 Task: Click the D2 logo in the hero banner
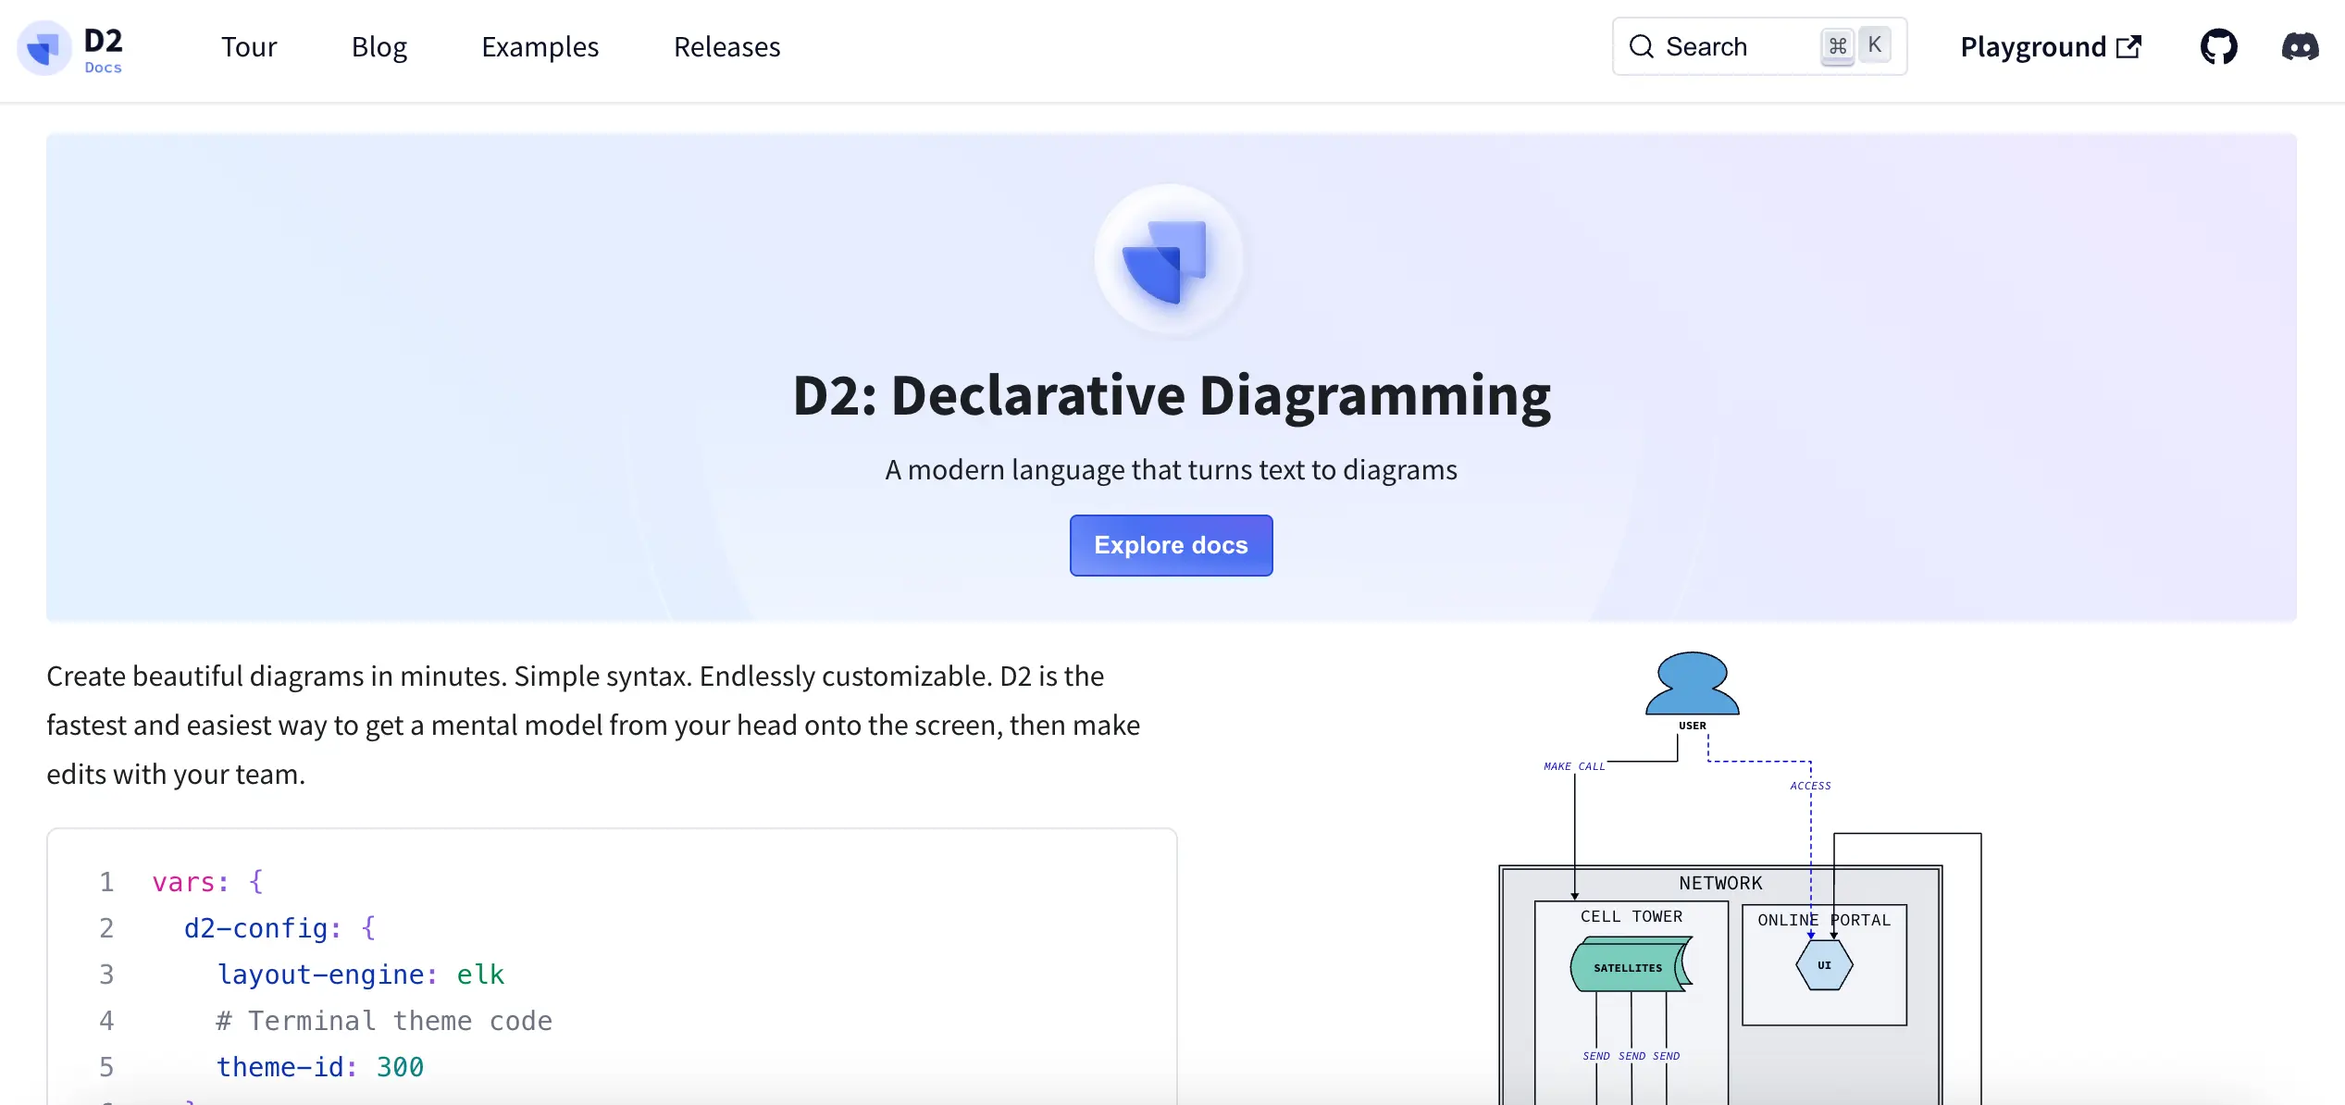tap(1169, 259)
